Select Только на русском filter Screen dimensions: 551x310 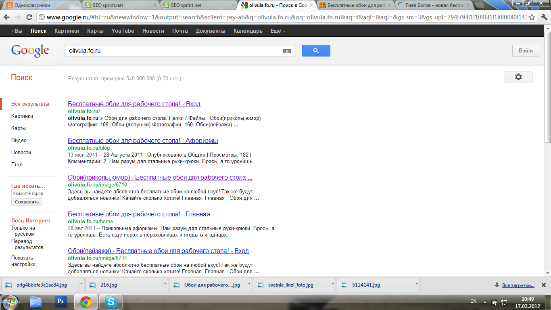[x=23, y=231]
